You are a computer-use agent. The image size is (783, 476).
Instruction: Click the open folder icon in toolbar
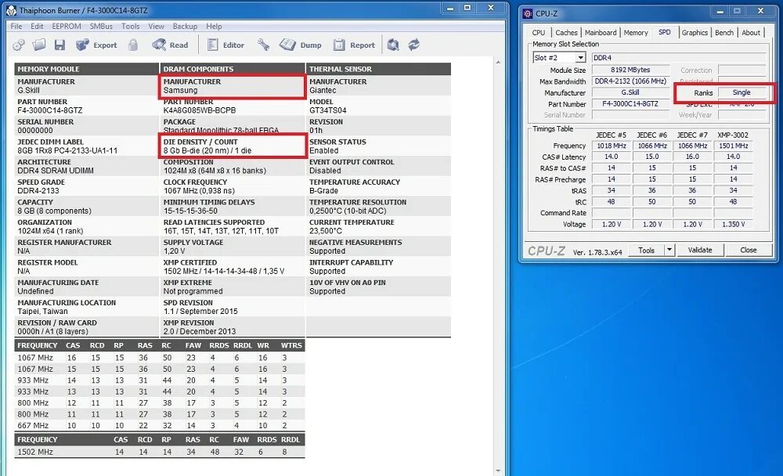(39, 45)
